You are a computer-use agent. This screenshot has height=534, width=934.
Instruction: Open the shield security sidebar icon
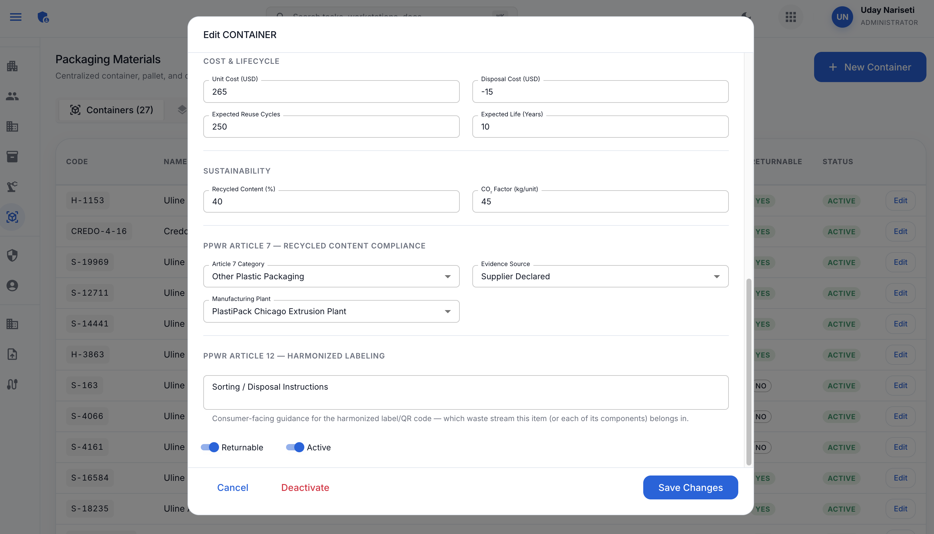click(12, 255)
